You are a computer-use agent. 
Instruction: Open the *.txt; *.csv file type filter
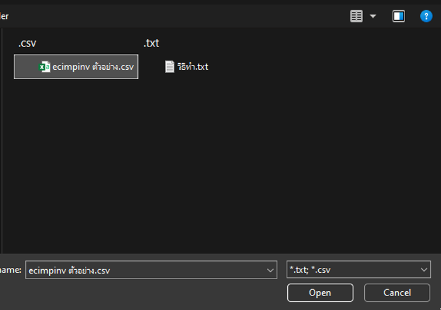point(358,270)
